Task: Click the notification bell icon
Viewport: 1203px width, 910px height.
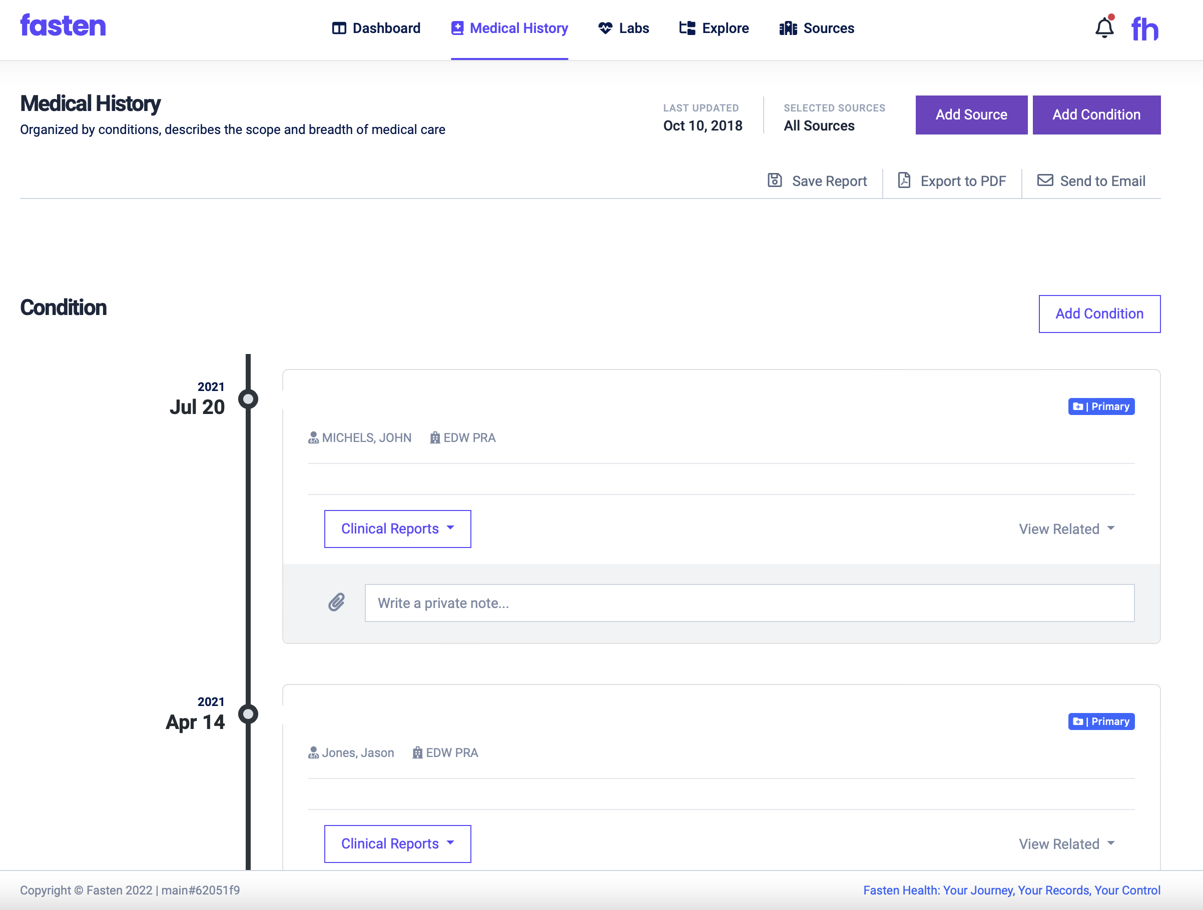Action: tap(1103, 27)
